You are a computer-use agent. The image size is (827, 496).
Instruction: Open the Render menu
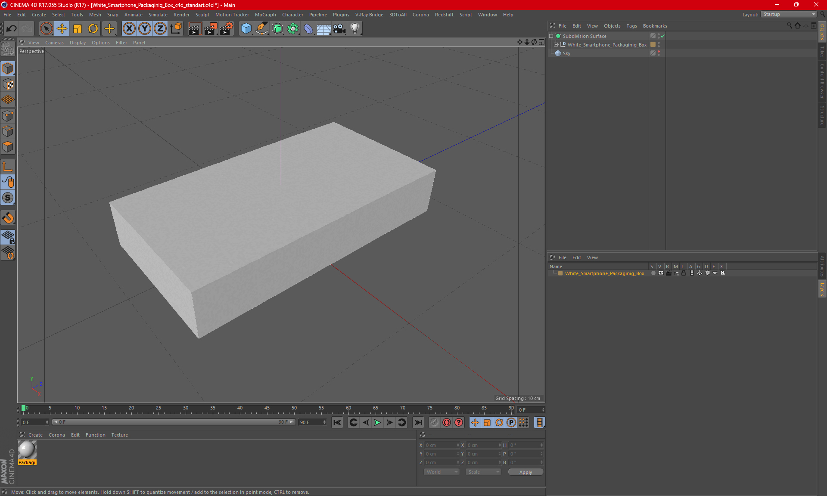[x=181, y=15]
